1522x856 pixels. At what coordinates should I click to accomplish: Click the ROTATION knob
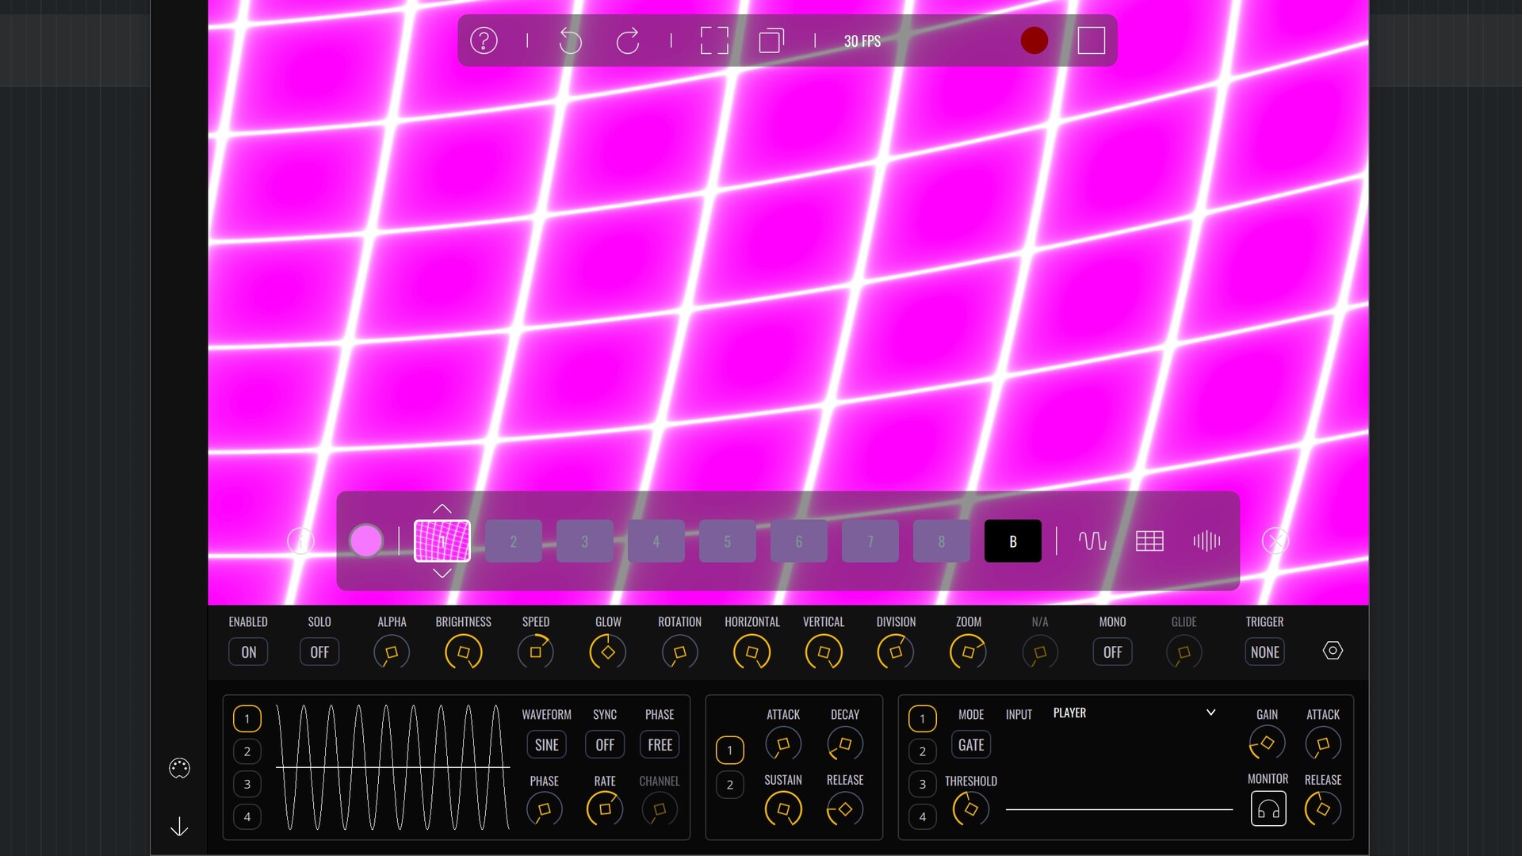tap(680, 652)
